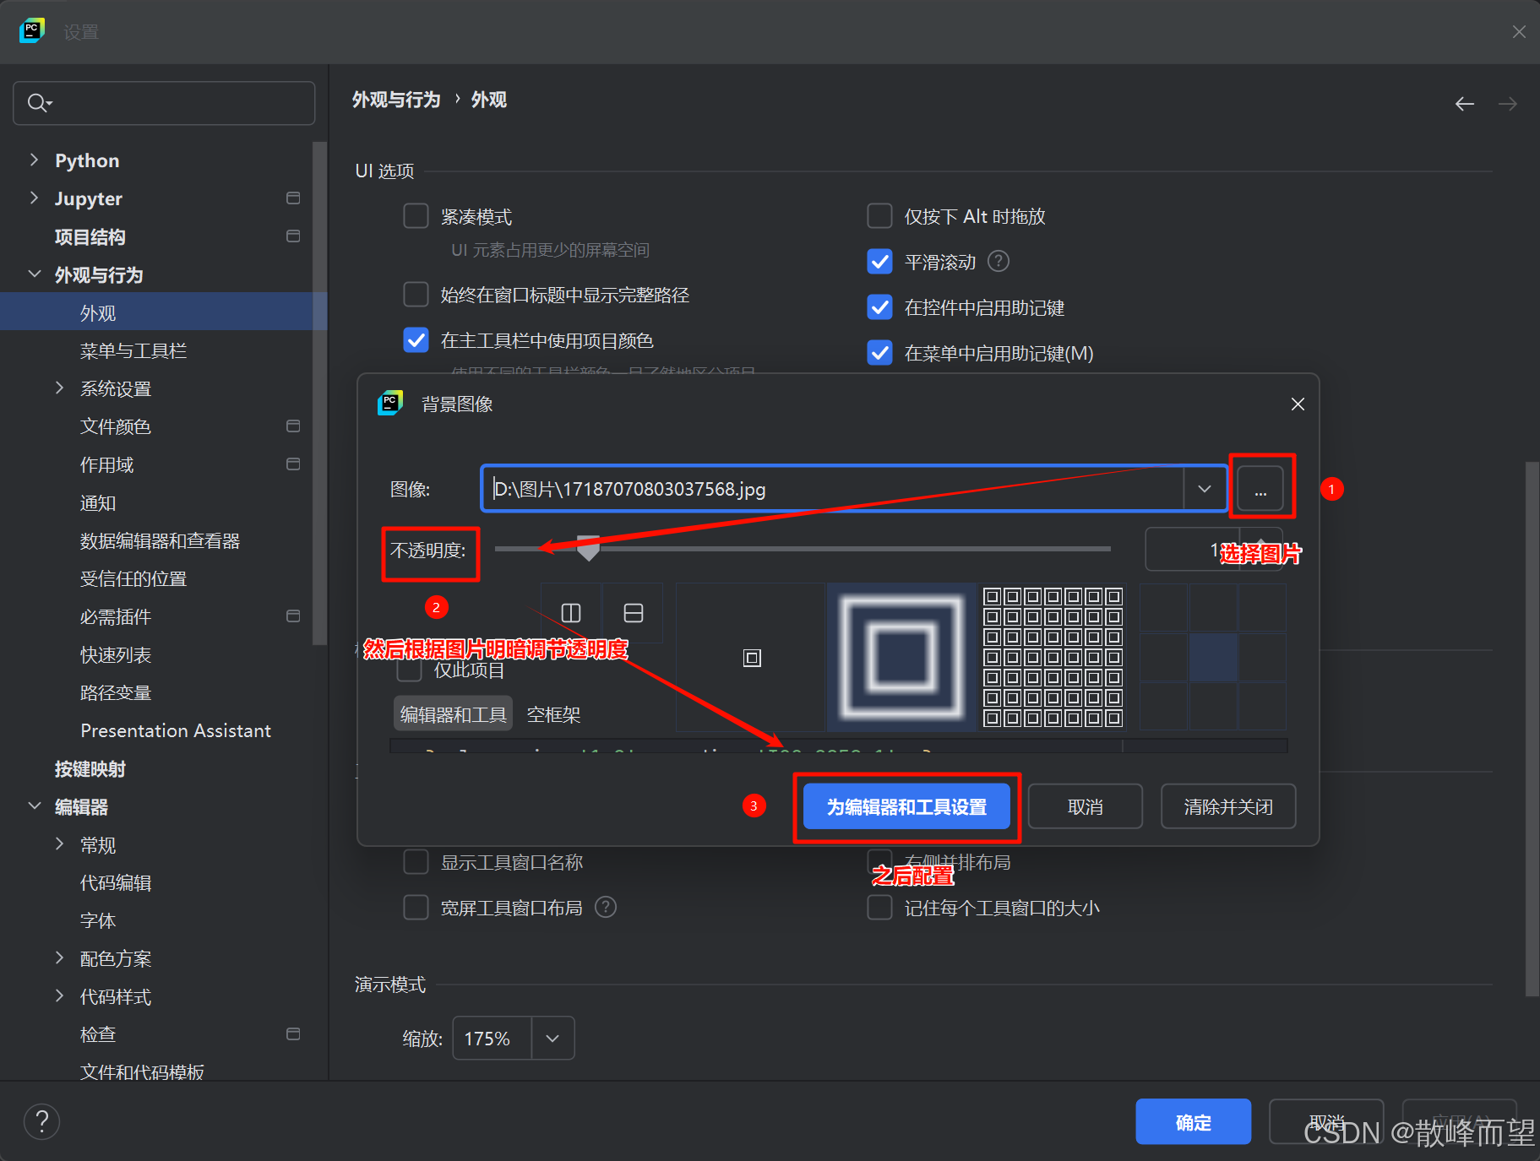Open help tooltip next to 平滑滚动

998,262
